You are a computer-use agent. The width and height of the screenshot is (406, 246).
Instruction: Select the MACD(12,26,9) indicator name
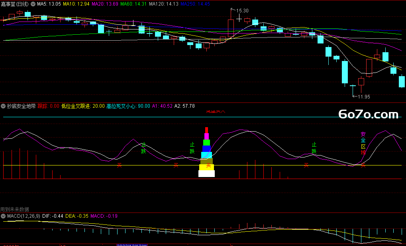(24, 216)
